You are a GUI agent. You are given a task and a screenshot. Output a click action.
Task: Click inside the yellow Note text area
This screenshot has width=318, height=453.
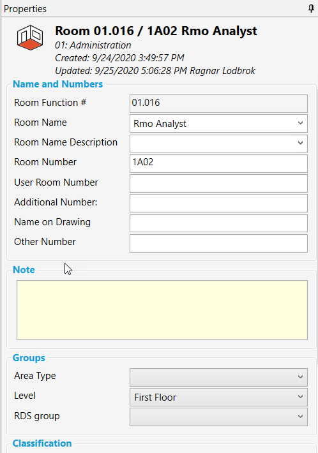coord(162,310)
